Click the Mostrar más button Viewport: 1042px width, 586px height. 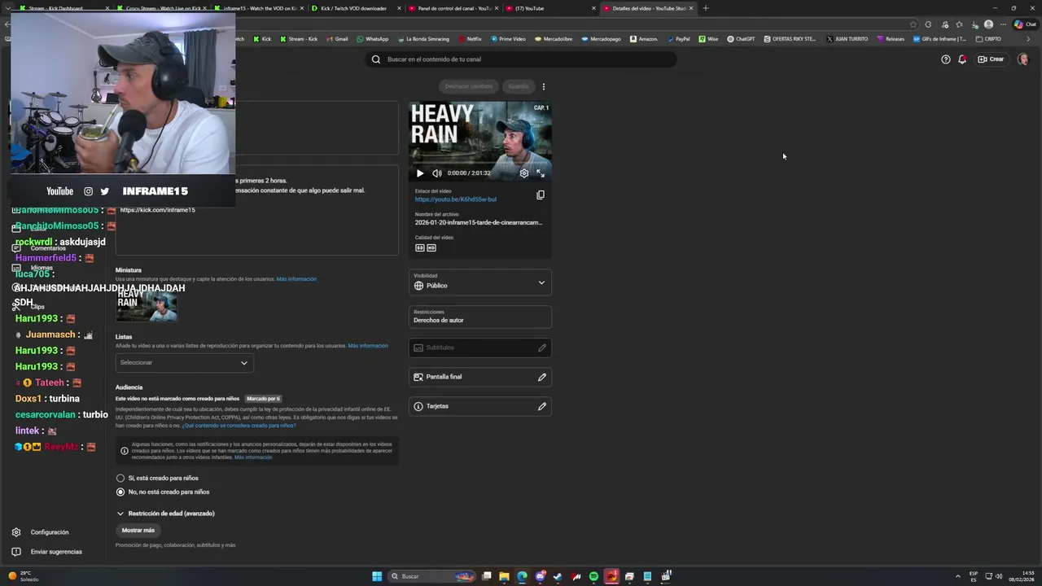point(138,531)
